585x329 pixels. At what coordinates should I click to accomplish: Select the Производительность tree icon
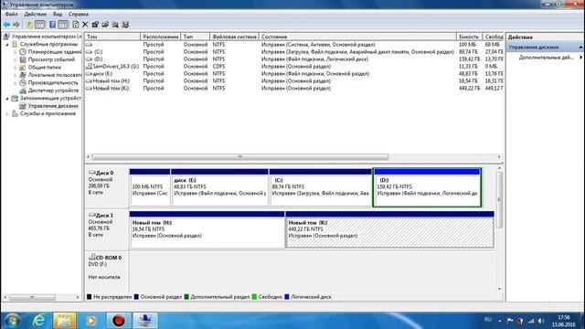(x=23, y=83)
